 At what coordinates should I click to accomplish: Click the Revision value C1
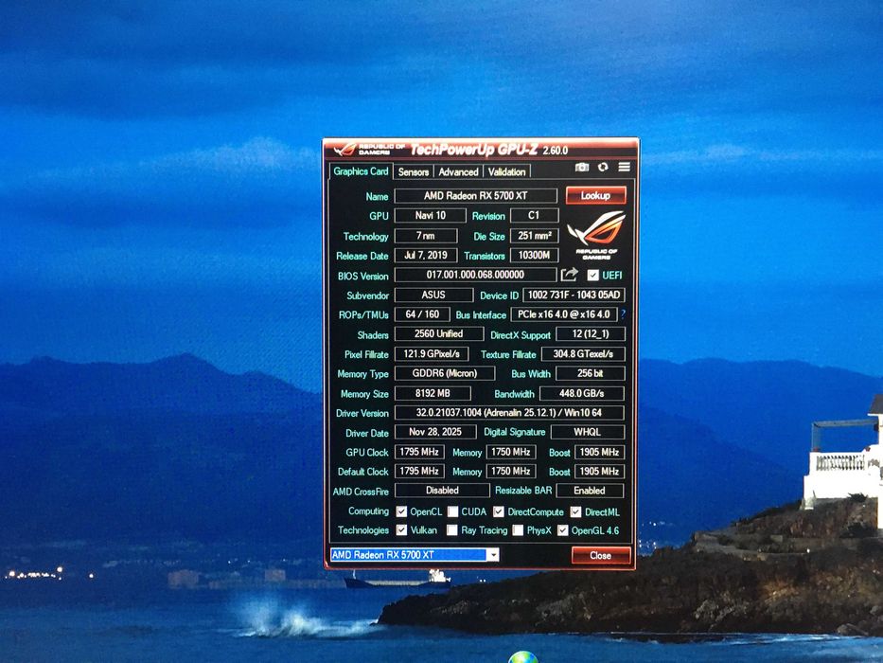pos(535,215)
